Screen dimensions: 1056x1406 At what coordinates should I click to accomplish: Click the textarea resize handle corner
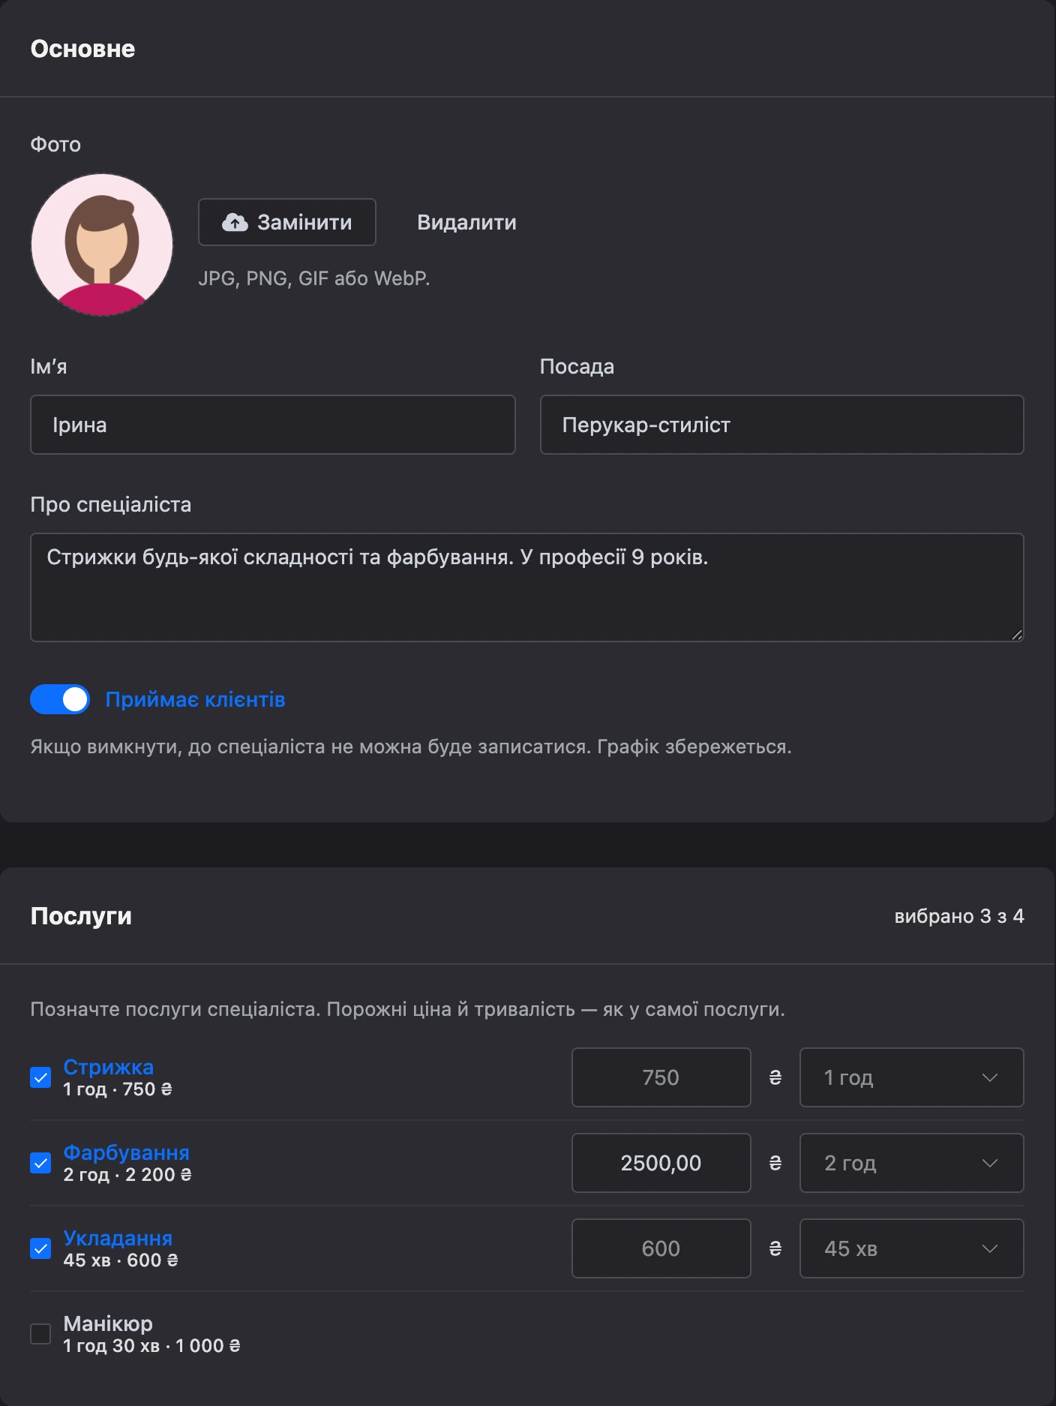tap(1016, 635)
